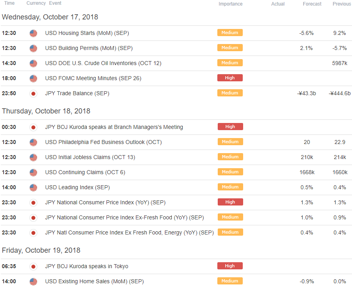Click the Forecast column header
Image resolution: width=352 pixels, height=288 pixels.
coord(312,4)
